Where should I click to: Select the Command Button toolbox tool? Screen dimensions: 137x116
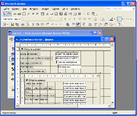(x=52, y=14)
